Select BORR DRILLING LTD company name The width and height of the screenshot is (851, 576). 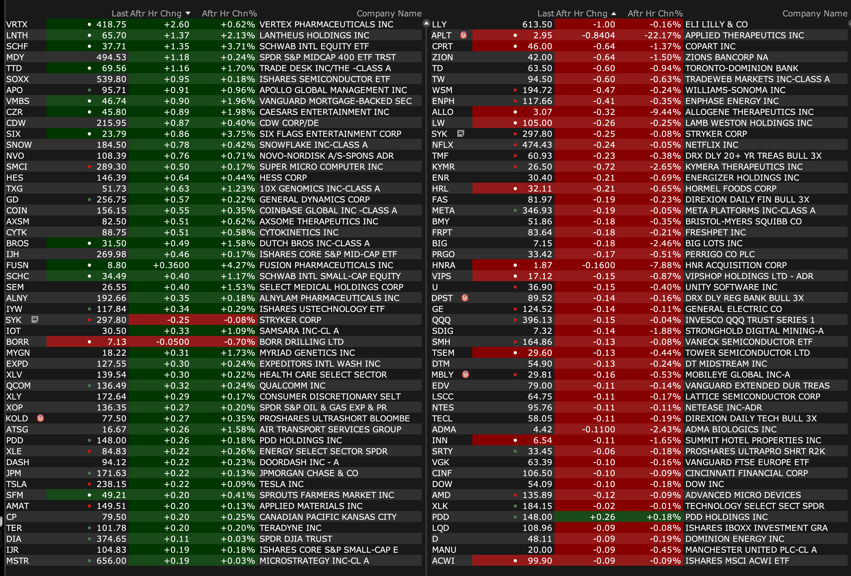tap(301, 342)
